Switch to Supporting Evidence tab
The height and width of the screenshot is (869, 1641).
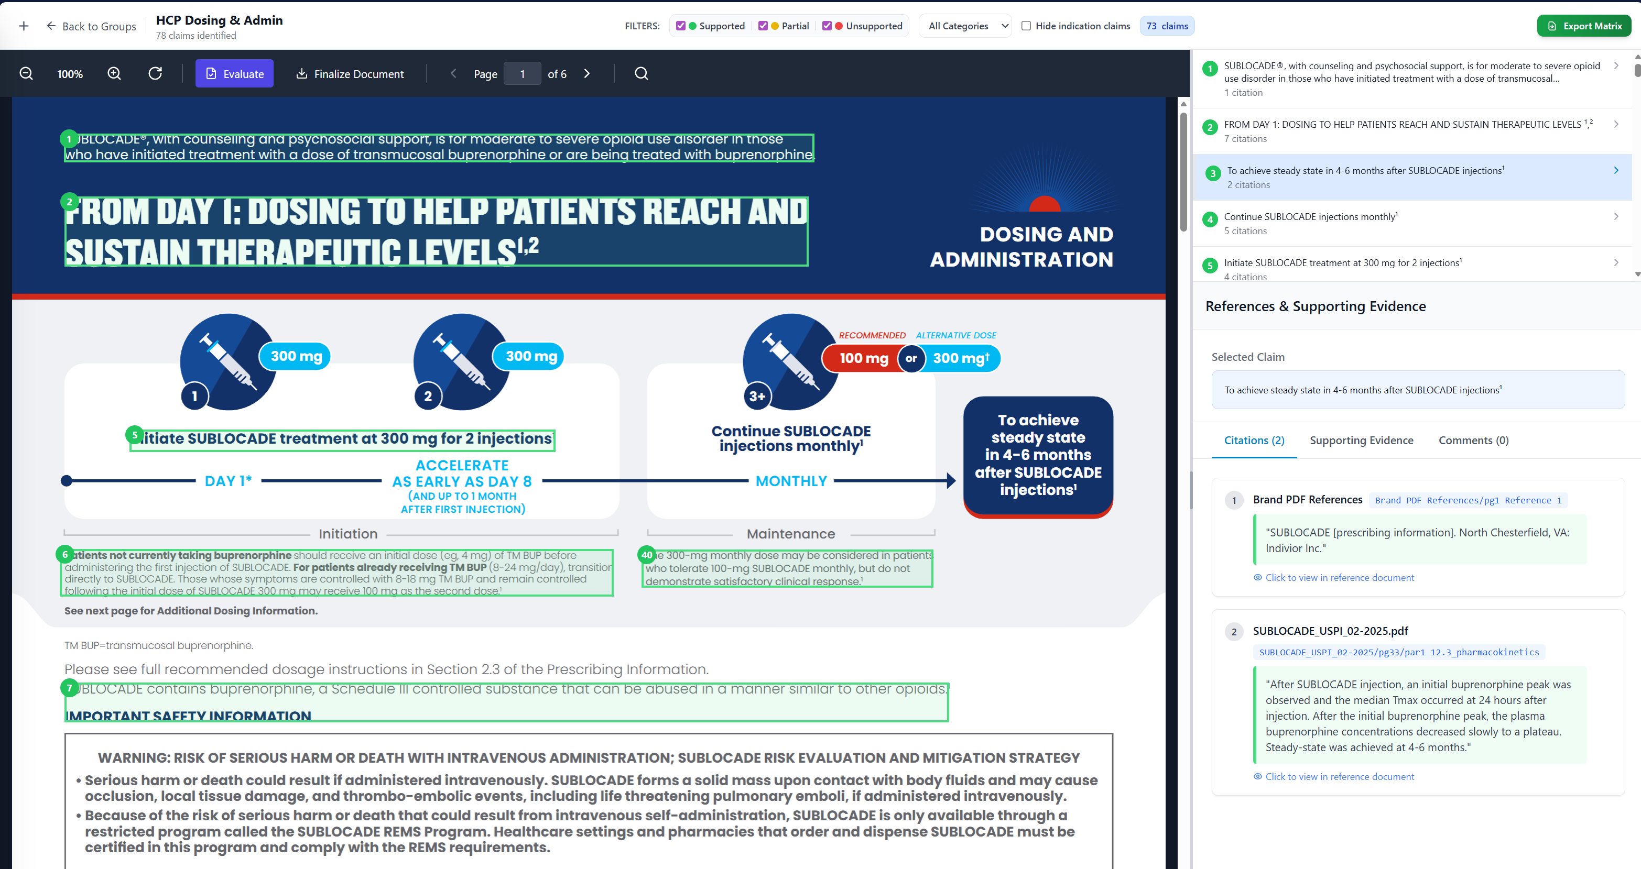[1361, 441]
